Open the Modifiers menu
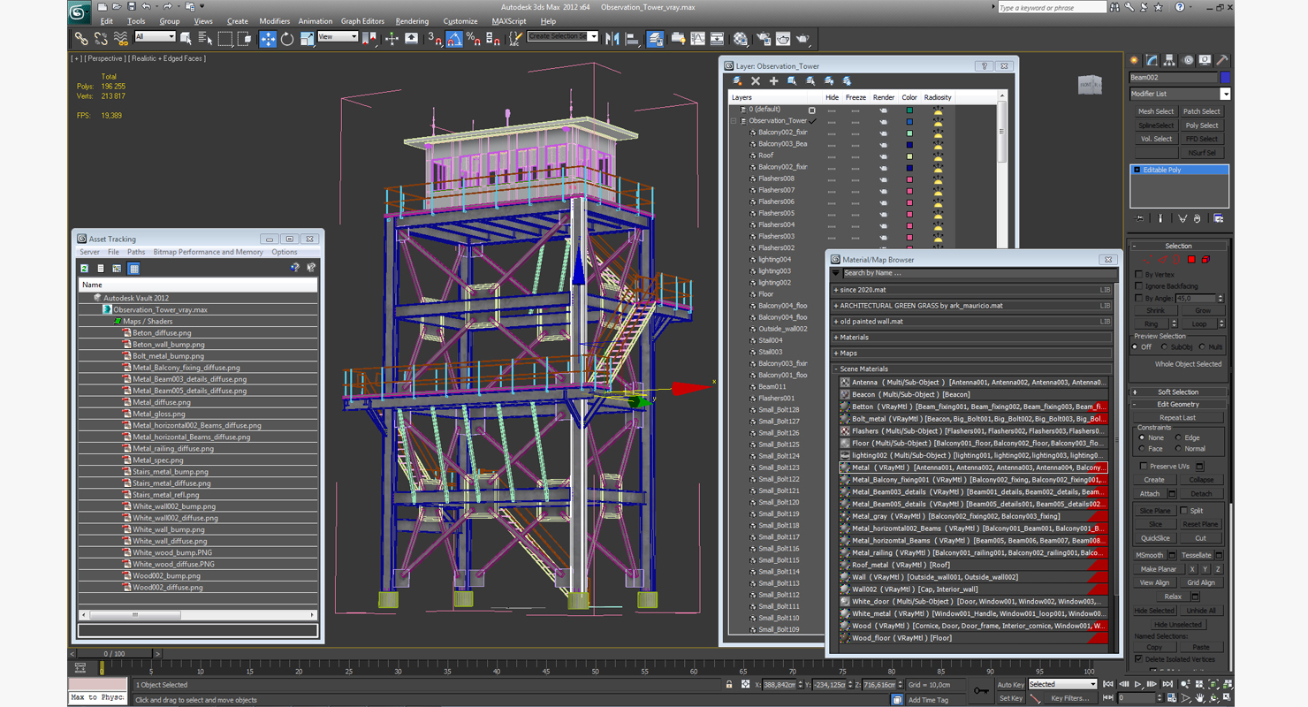Screen dimensions: 1308x707 point(274,21)
